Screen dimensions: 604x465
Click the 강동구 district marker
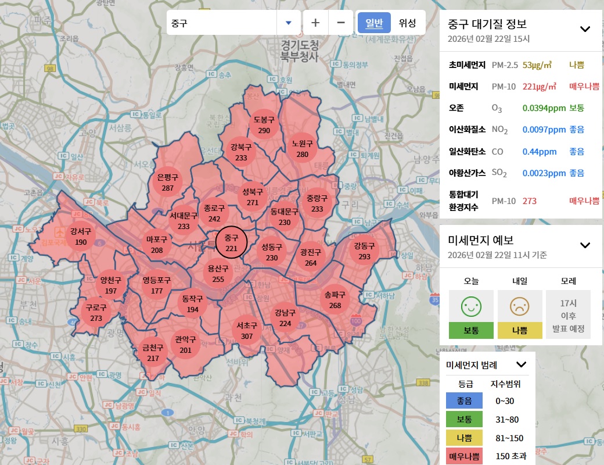364,251
